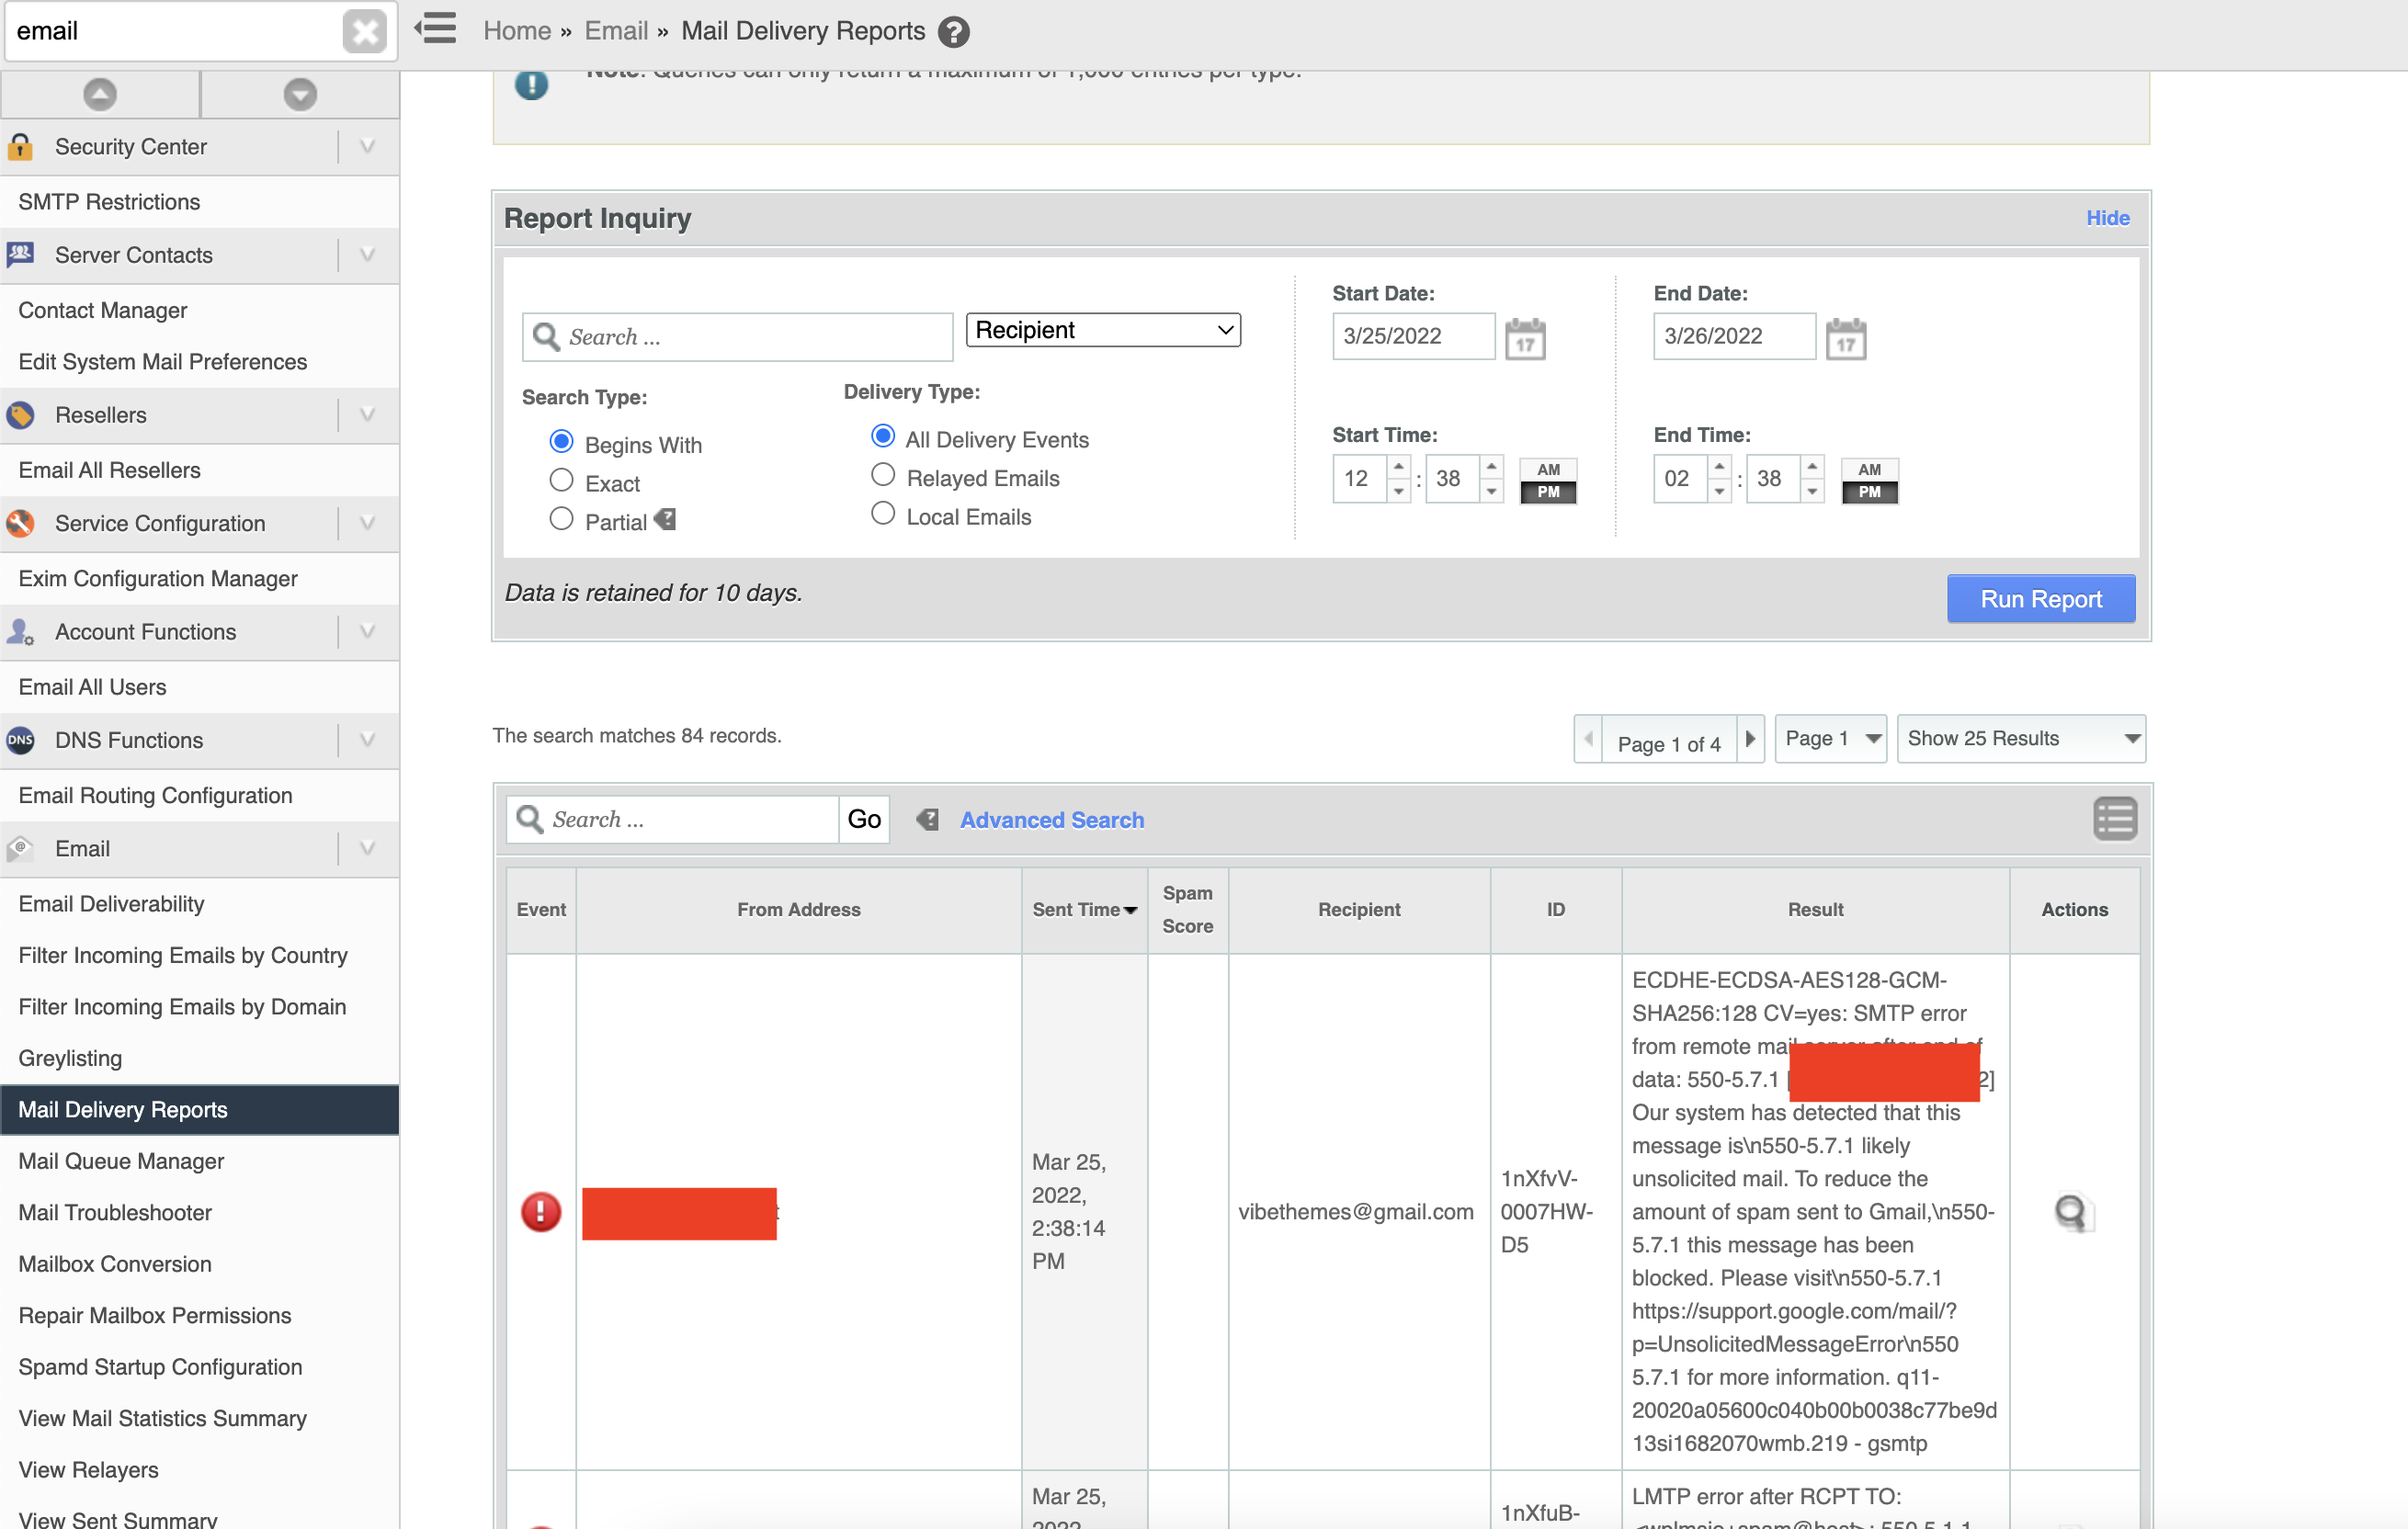
Task: Collapse the Account Functions section chevron
Action: coord(367,632)
